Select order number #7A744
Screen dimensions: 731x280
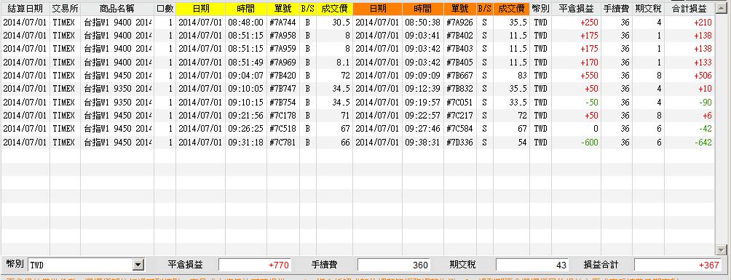[x=282, y=23]
